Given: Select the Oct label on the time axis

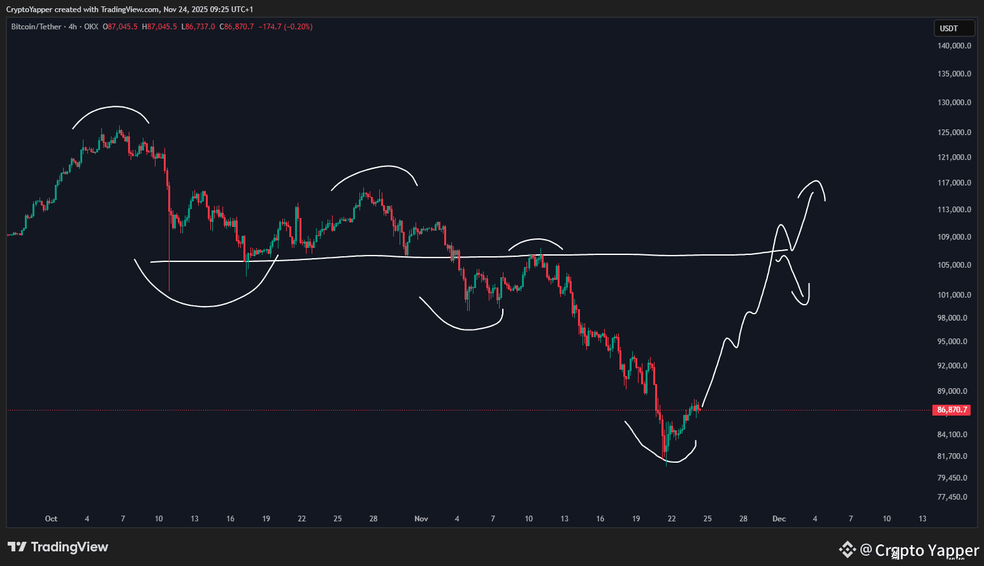Looking at the screenshot, I should point(50,518).
